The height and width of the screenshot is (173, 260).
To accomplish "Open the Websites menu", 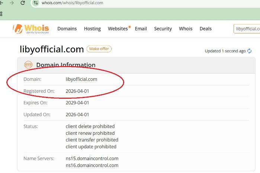I will tap(118, 29).
